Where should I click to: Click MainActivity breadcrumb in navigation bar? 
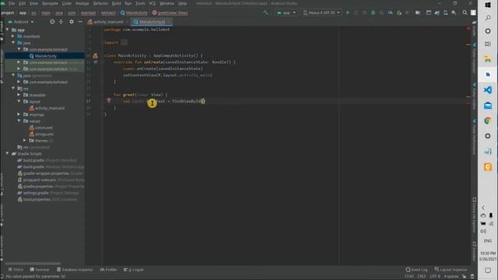[x=134, y=13]
